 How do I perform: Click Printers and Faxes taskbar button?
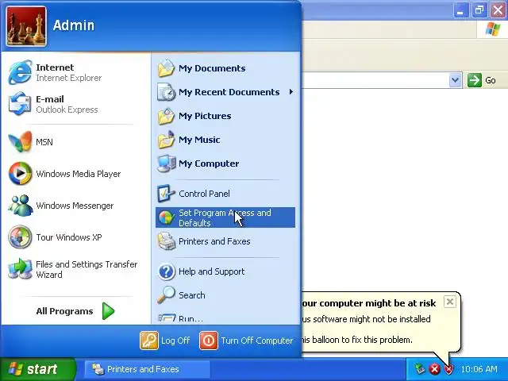[x=148, y=369]
